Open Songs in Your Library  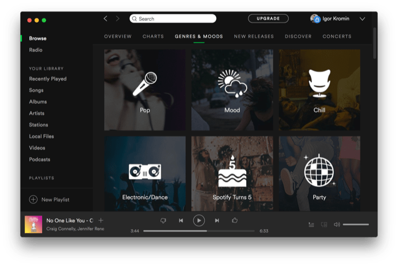(x=36, y=90)
